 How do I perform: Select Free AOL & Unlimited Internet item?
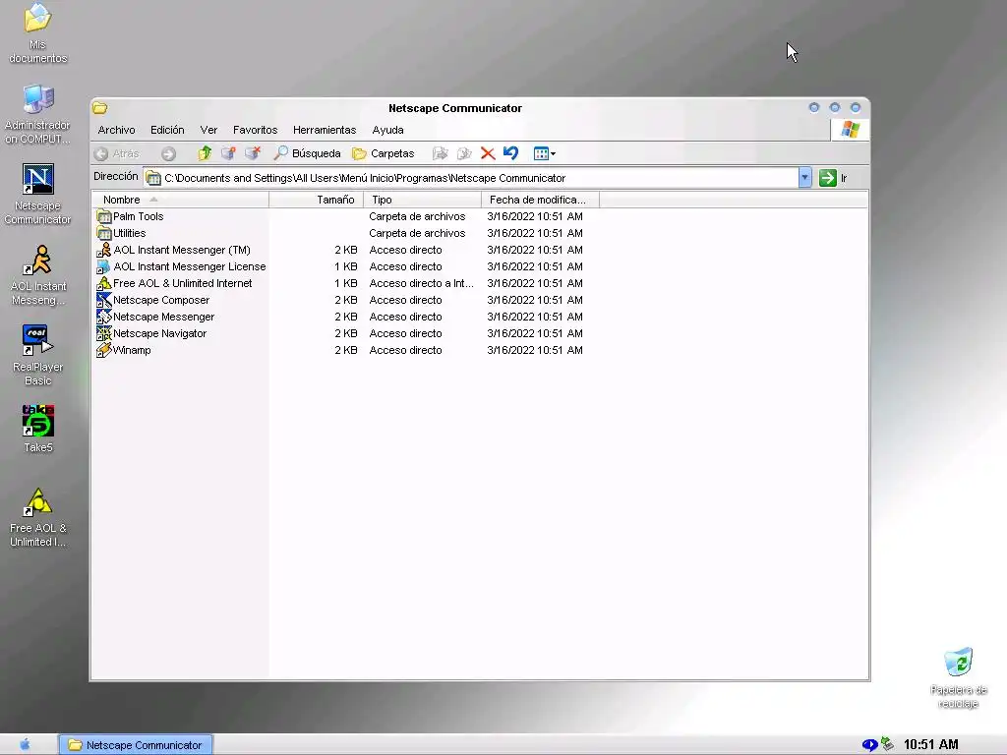tap(175, 283)
